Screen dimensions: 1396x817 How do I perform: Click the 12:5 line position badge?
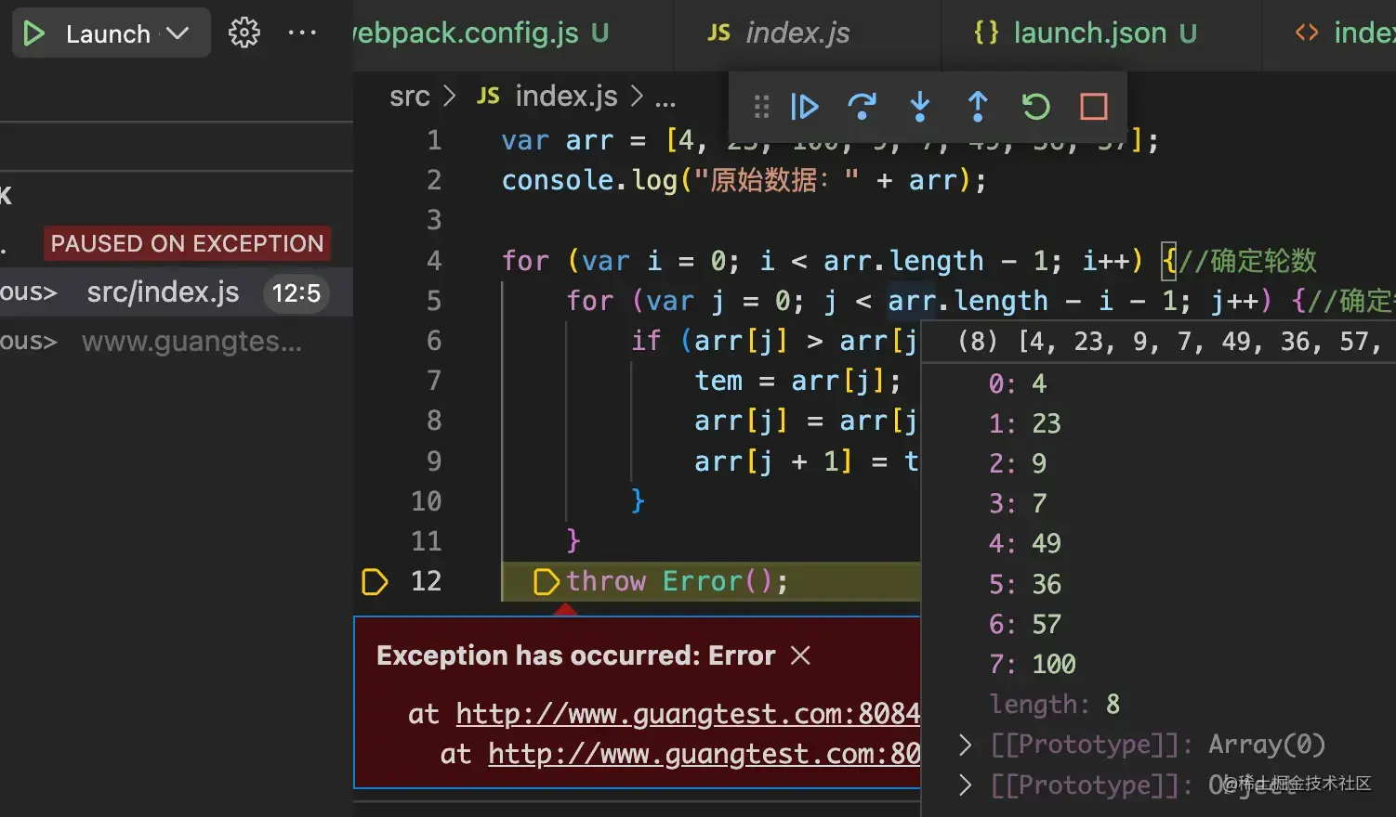pos(296,293)
